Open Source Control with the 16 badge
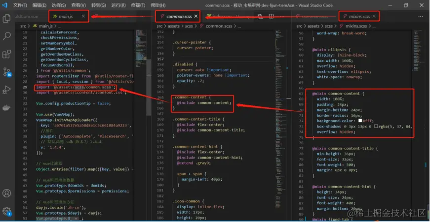This screenshot has height=222, width=430. (6, 72)
